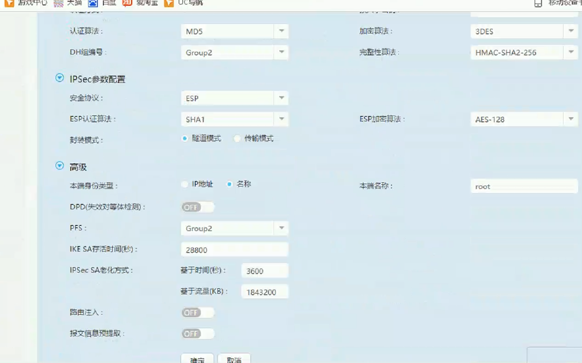Click the 天猫 bookmark icon
Viewport: 582px width, 363px height.
click(59, 3)
